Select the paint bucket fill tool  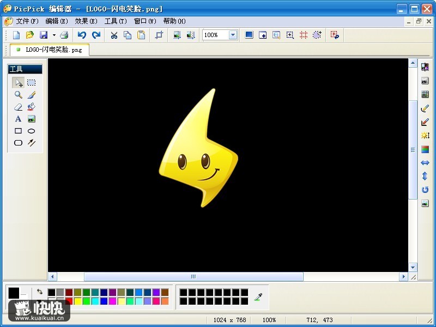(32, 107)
